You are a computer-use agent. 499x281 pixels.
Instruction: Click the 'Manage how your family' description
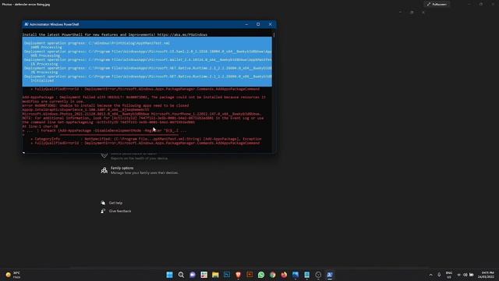point(144,173)
